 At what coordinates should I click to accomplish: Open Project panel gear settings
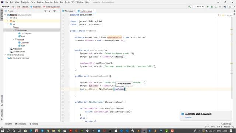point(55,11)
